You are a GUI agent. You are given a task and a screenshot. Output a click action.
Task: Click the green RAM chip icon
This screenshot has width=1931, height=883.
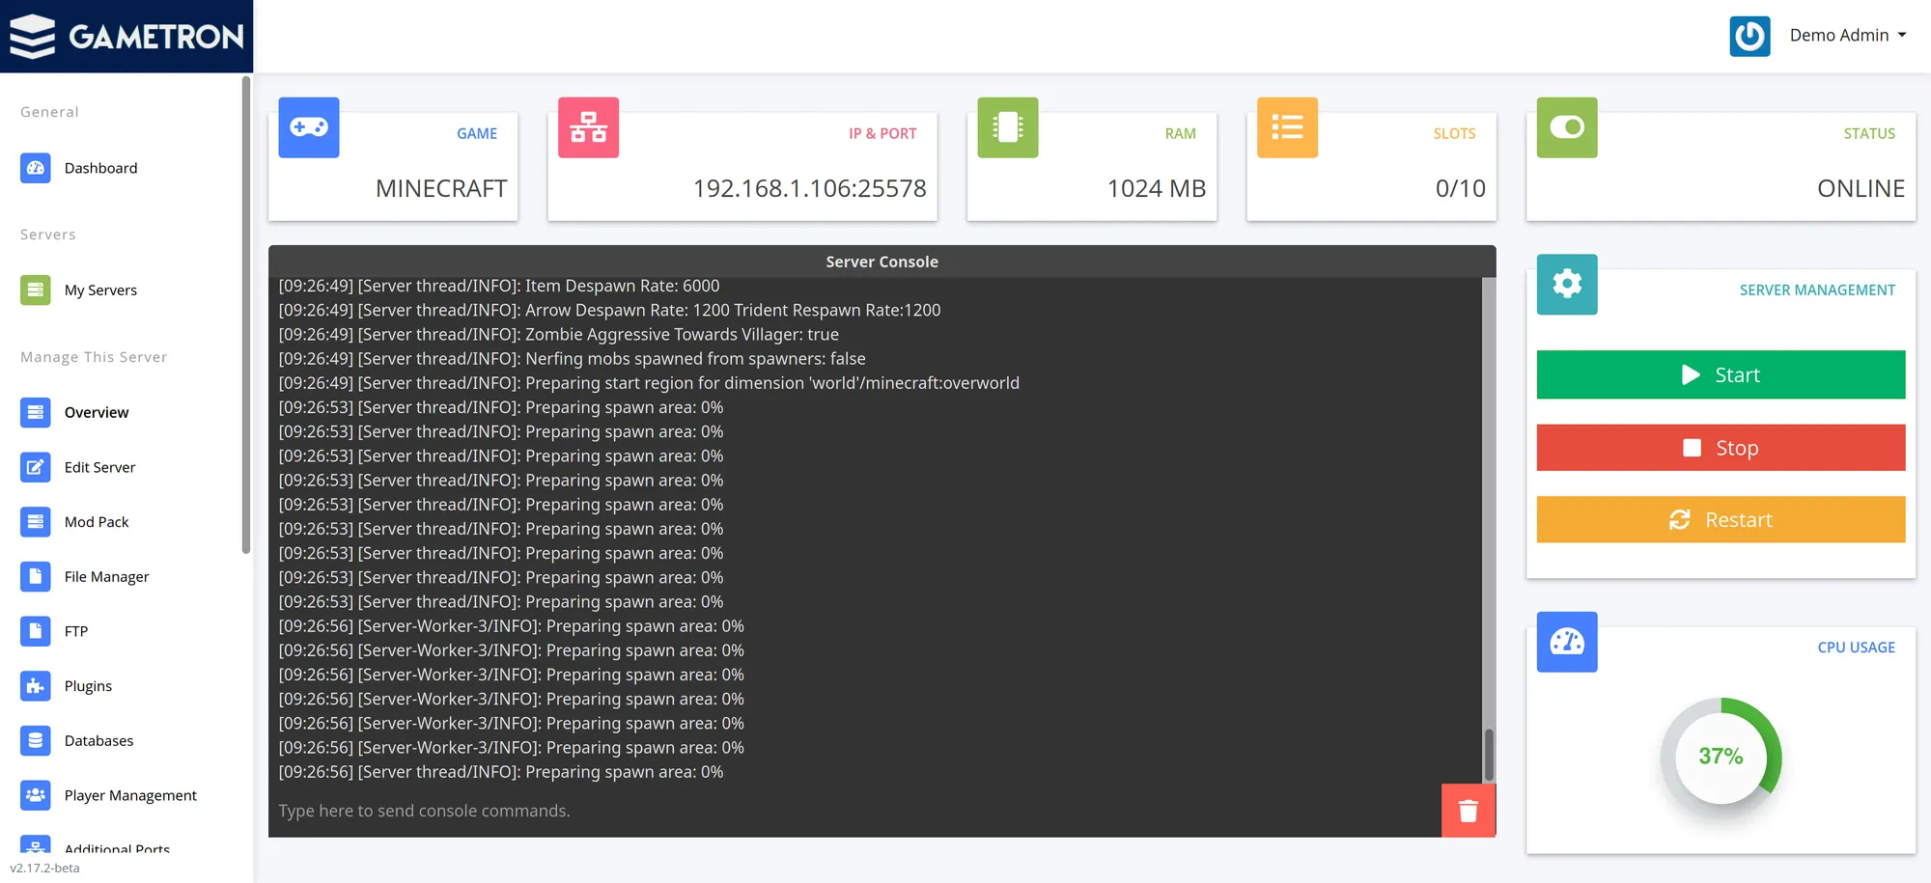[1008, 127]
